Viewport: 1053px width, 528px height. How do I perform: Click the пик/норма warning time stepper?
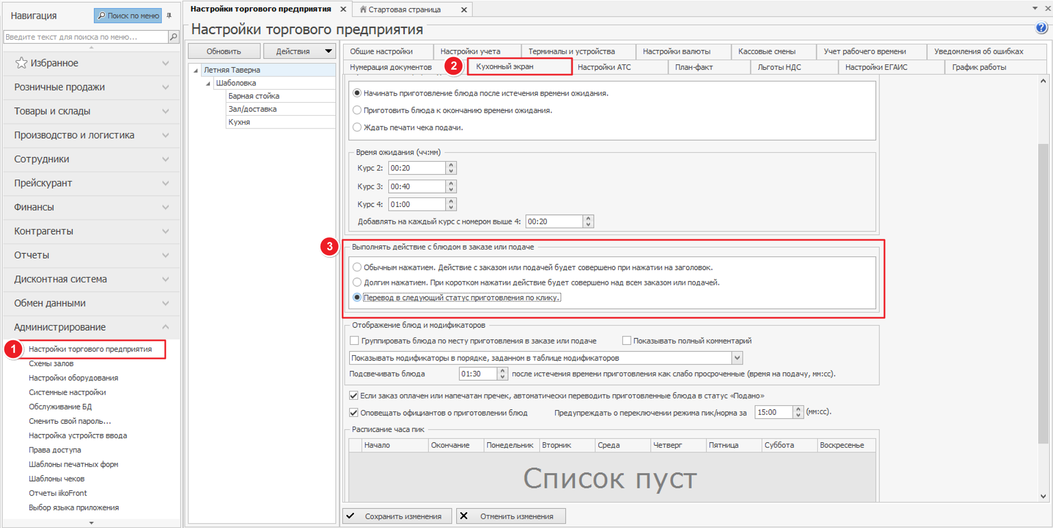pyautogui.click(x=798, y=412)
